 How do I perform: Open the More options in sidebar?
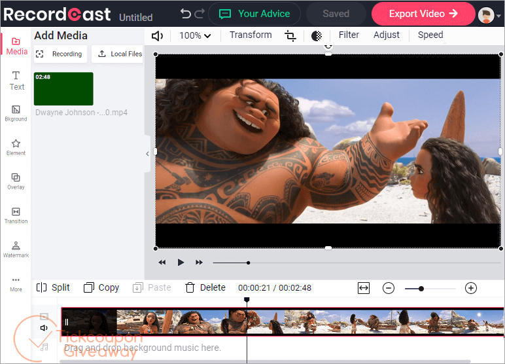tap(16, 284)
